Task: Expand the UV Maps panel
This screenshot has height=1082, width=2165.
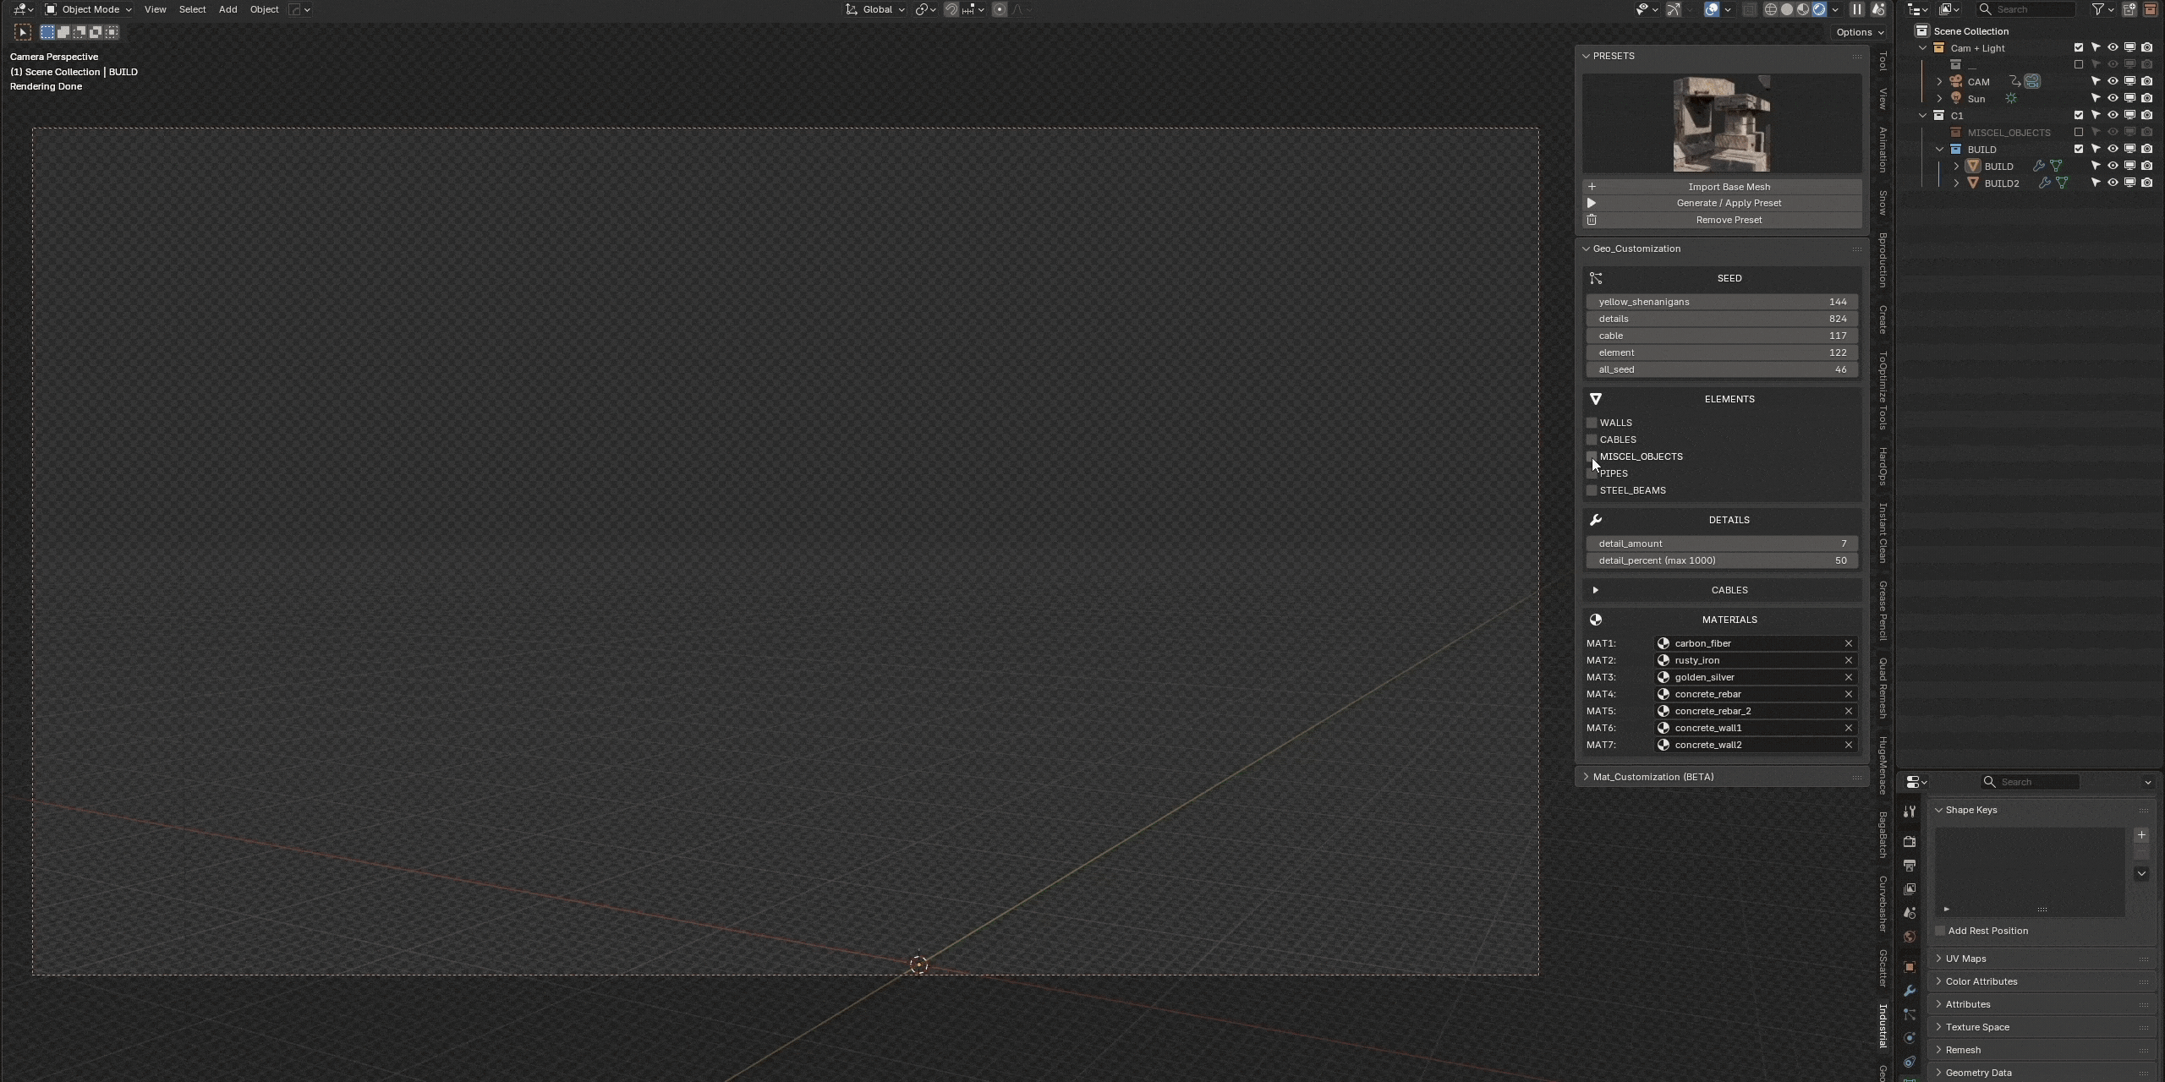Action: point(2042,959)
